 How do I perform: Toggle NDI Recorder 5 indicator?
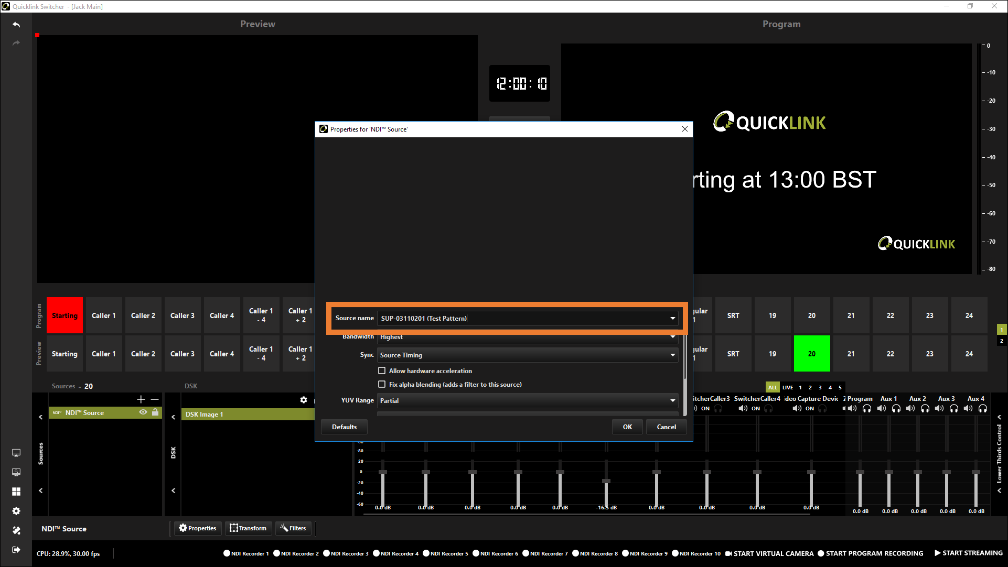(x=426, y=553)
